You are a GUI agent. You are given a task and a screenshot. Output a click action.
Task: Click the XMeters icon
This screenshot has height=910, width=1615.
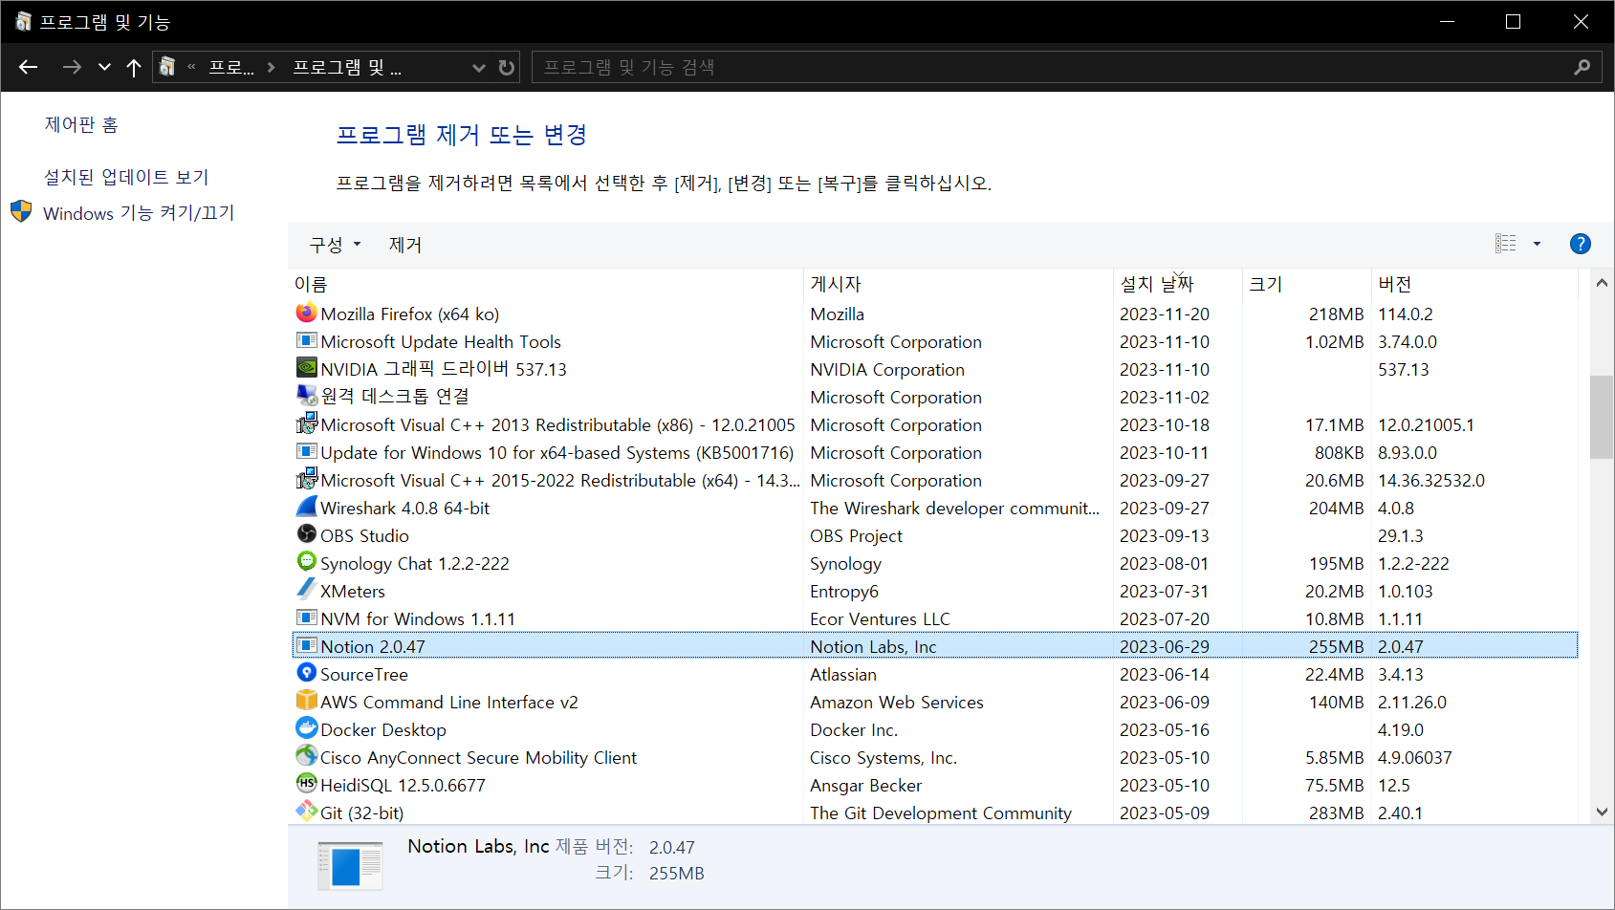point(306,590)
